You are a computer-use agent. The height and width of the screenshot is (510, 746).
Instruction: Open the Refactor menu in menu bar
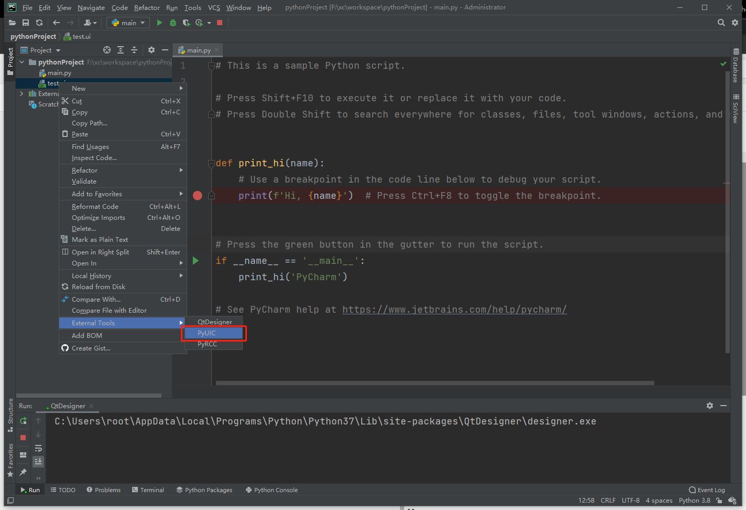pos(147,7)
